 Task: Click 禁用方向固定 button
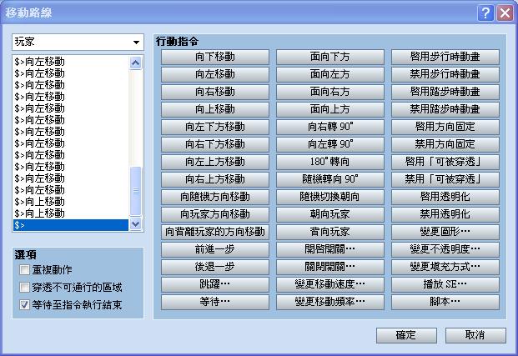pyautogui.click(x=445, y=144)
